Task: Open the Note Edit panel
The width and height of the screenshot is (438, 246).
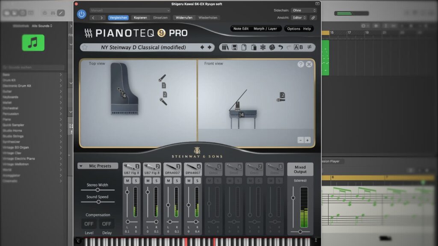Action: point(241,29)
